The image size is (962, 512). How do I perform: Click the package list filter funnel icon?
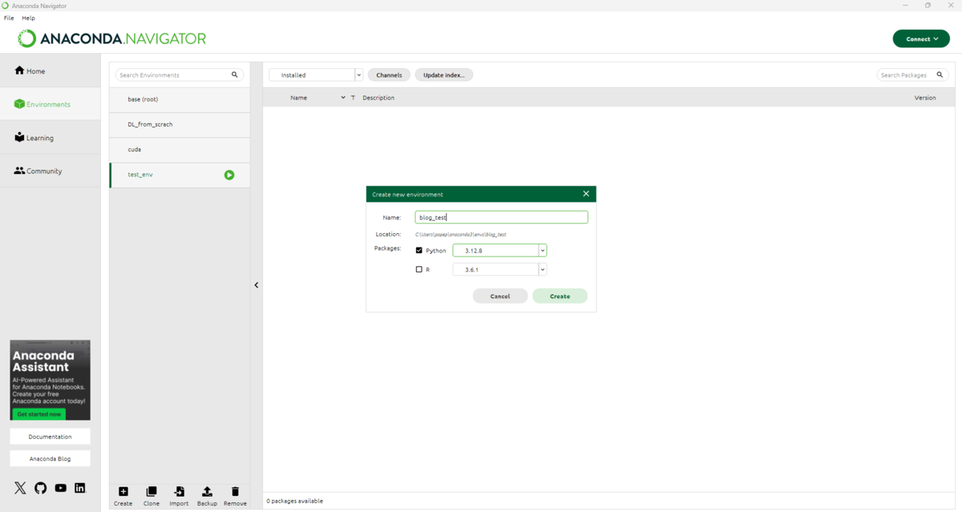tap(353, 98)
